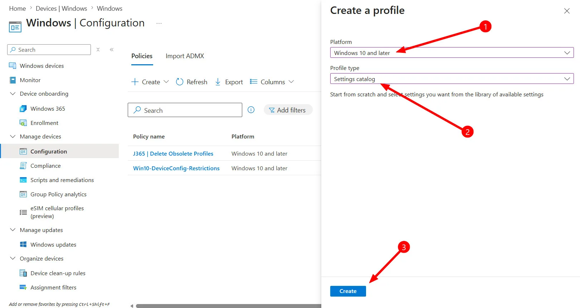This screenshot has height=308, width=580.
Task: Click the Scripts and remediations icon
Action: coord(23,180)
